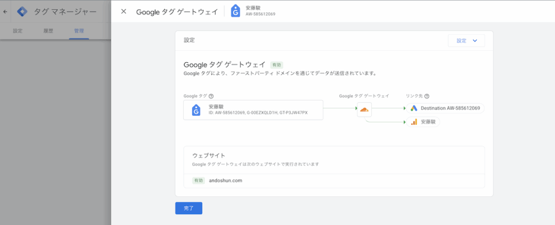This screenshot has height=225, width=555.
Task: Click the help icon next to リンク先
Action: (427, 96)
